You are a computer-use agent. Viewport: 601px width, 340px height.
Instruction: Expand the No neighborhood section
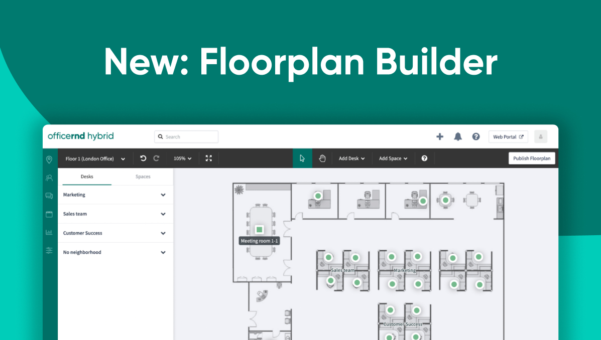[115, 252]
